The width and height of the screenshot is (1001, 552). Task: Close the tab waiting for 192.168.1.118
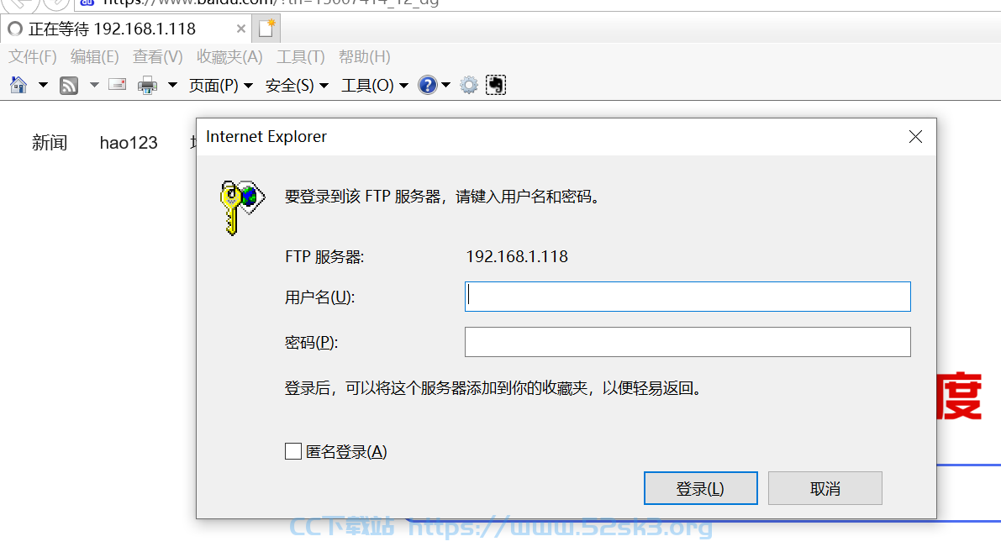(240, 29)
